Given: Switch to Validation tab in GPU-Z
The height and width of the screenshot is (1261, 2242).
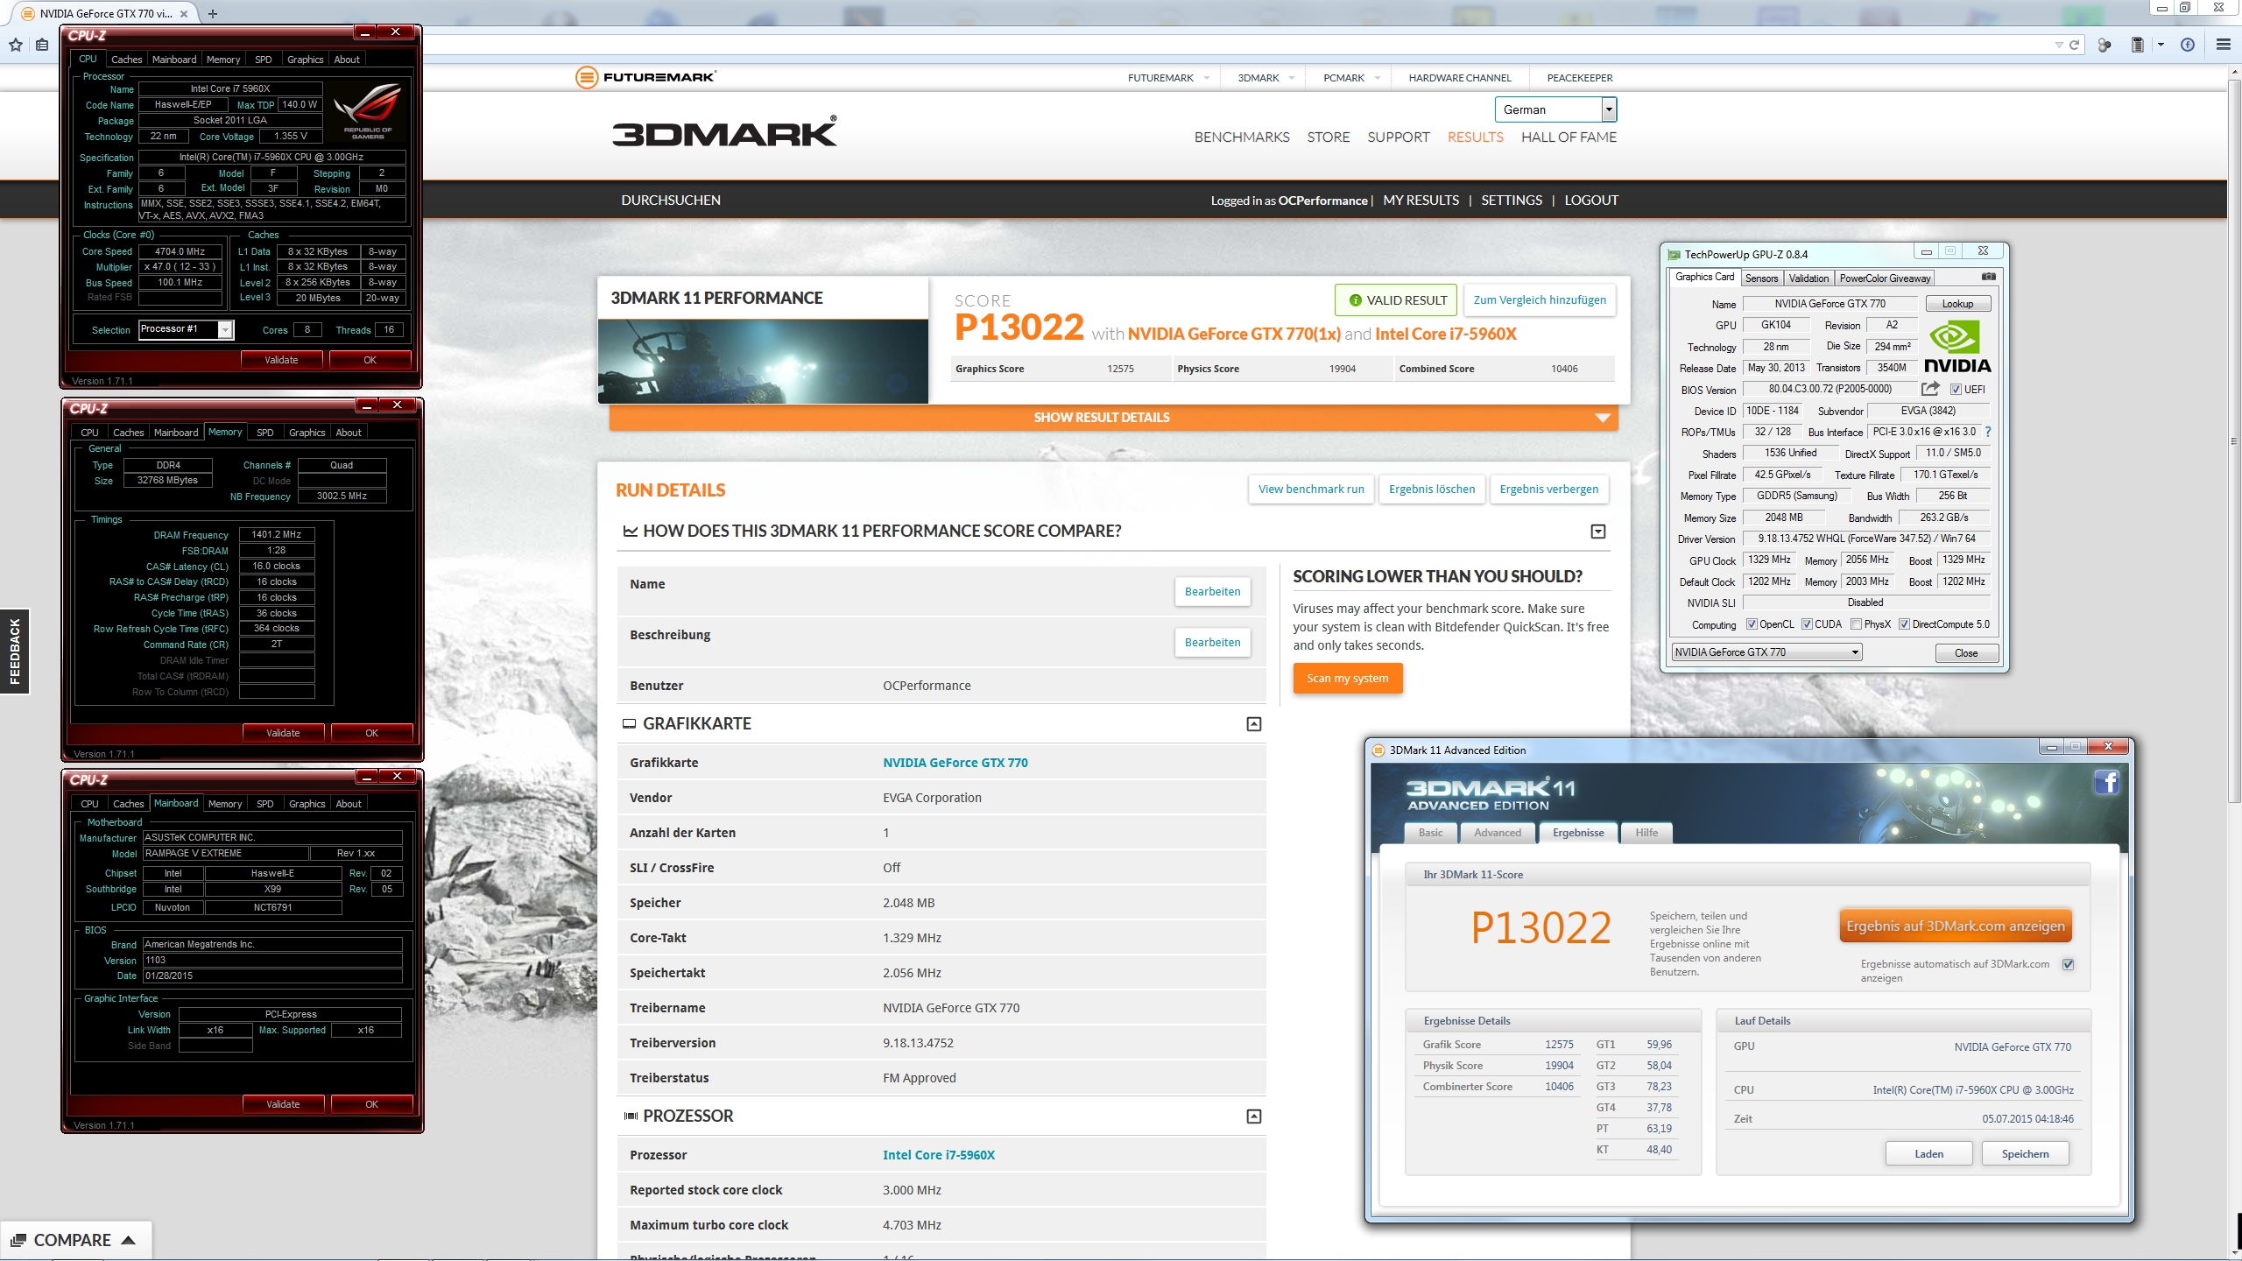Looking at the screenshot, I should coord(1808,278).
